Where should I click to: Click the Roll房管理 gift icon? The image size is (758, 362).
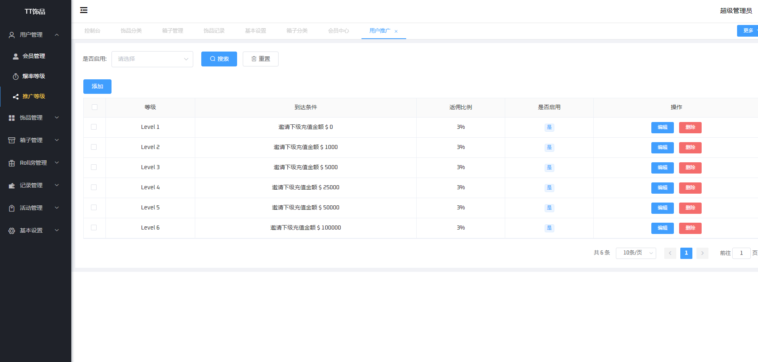pyautogui.click(x=12, y=163)
